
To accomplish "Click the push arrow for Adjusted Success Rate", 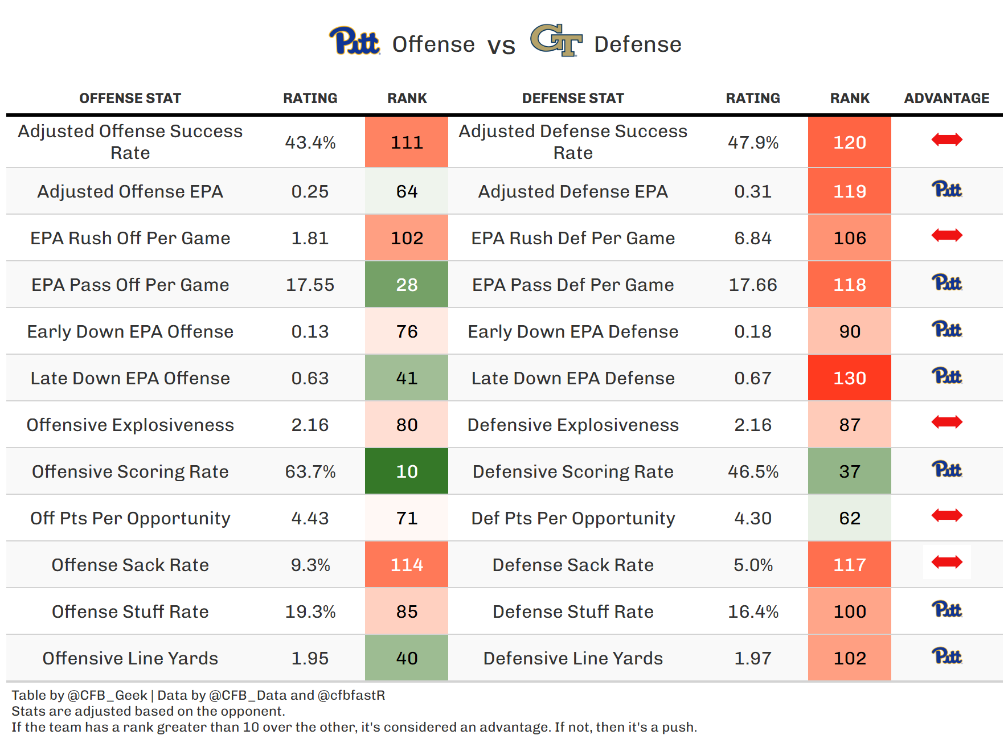I will tap(946, 139).
